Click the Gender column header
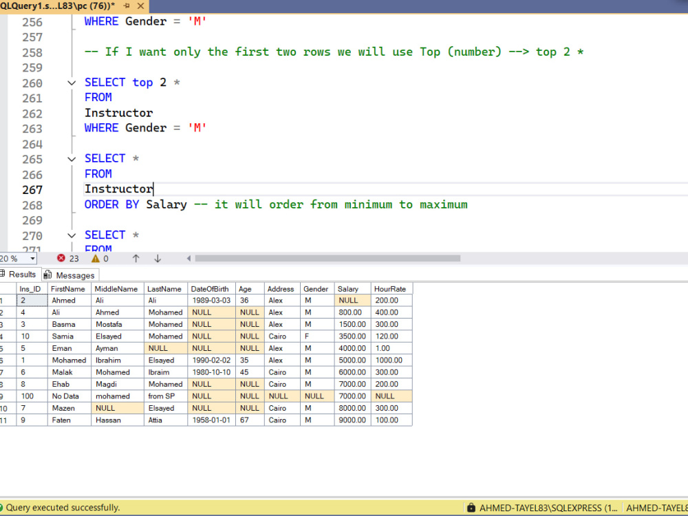Viewport: 688px width, 516px height. pos(317,289)
